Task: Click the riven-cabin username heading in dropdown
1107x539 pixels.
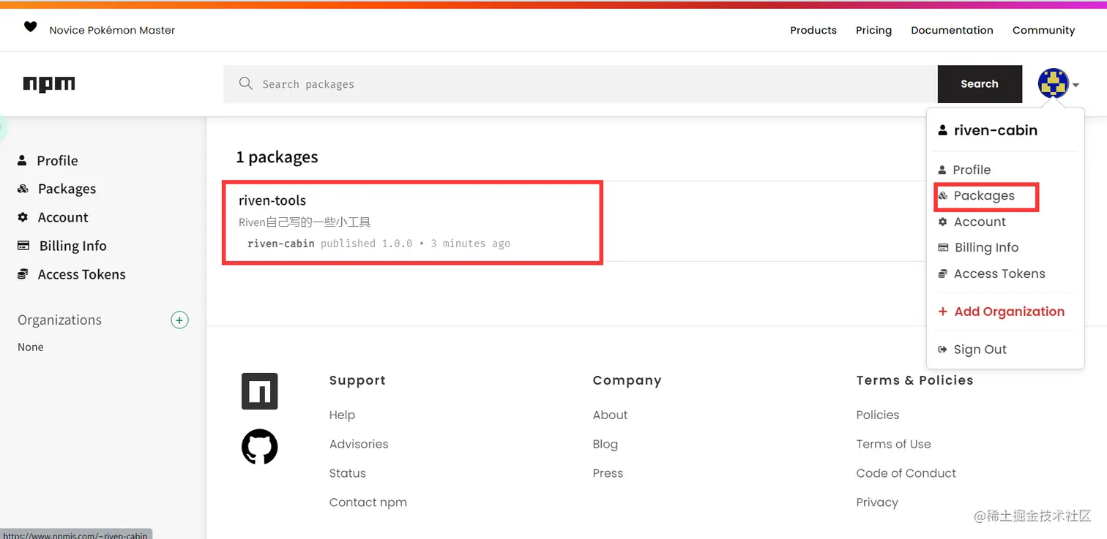Action: pos(996,130)
